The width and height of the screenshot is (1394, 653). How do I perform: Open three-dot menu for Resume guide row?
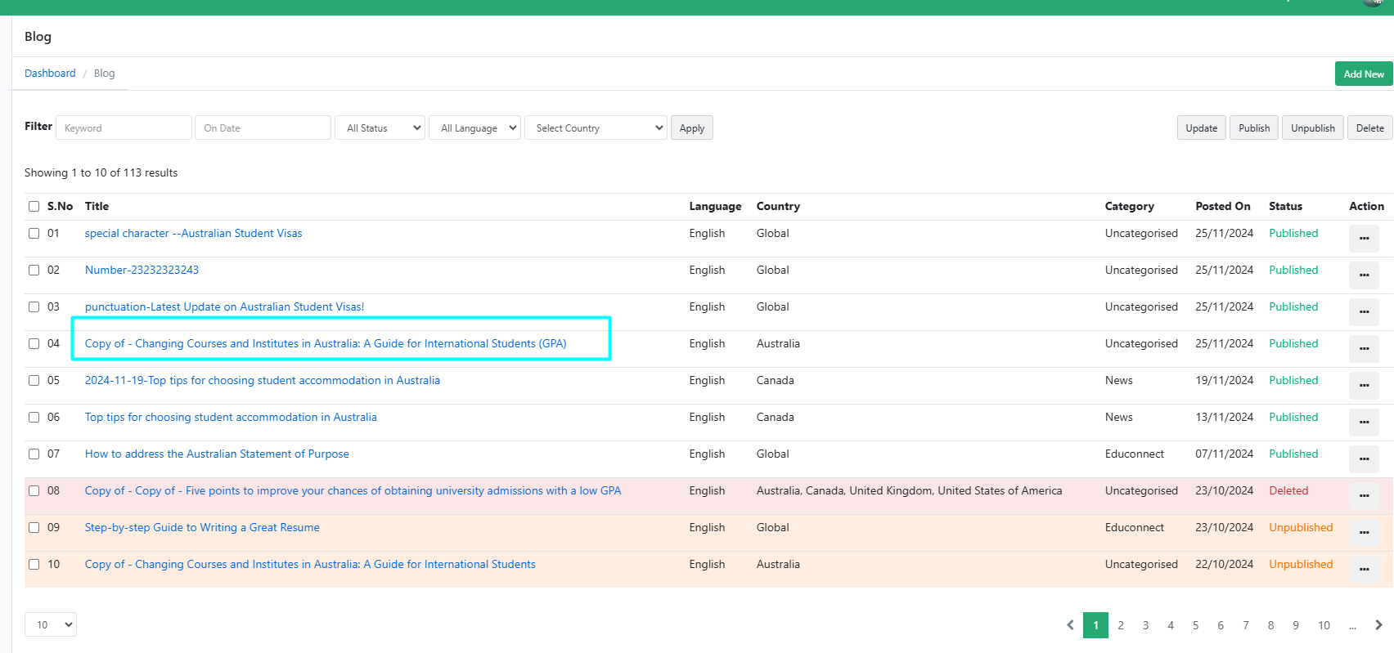[x=1363, y=532]
